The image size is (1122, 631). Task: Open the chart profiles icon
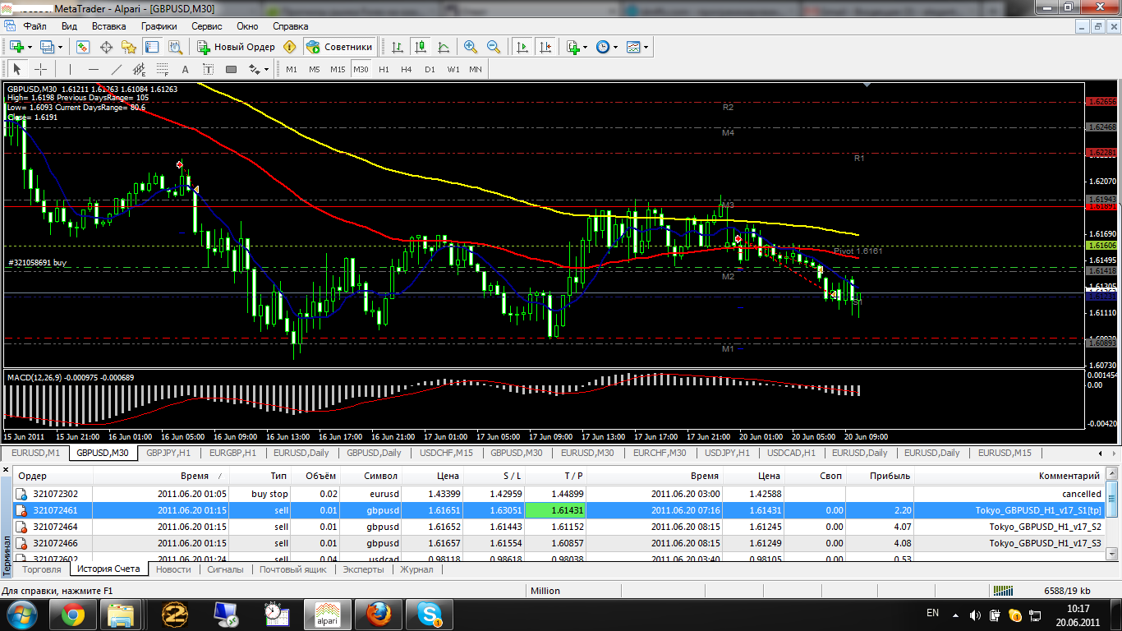point(46,47)
